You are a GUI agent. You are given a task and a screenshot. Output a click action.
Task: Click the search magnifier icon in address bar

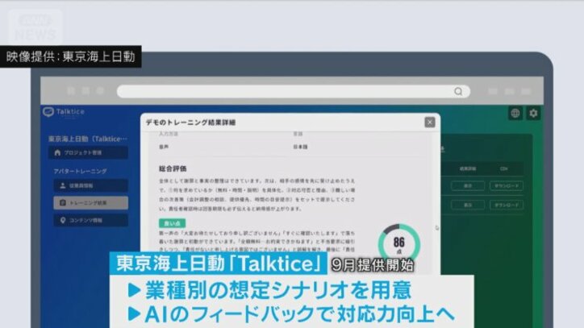[x=458, y=91]
